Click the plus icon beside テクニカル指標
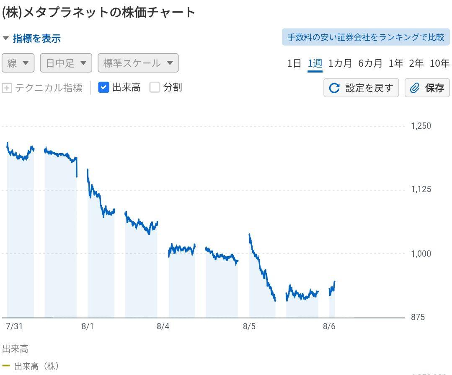 [7, 88]
